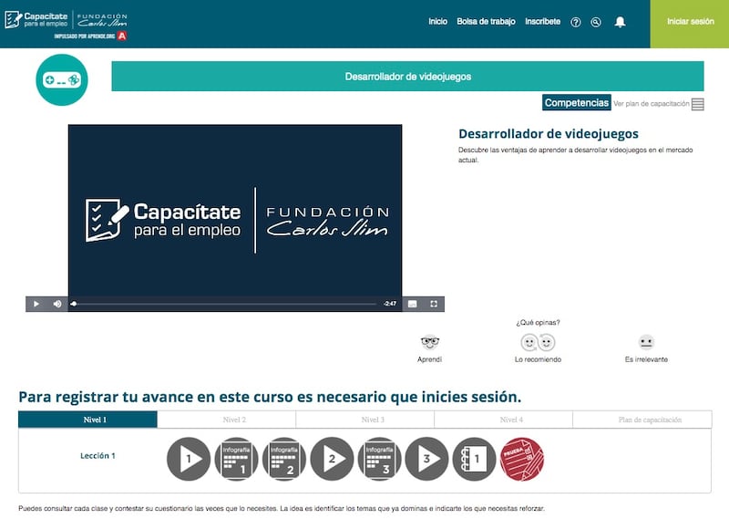The height and width of the screenshot is (519, 729).
Task: Switch to the Nivel 4 tab
Action: point(504,420)
